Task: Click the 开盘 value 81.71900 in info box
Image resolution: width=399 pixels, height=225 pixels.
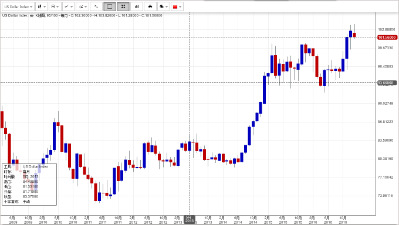Action: (x=31, y=192)
